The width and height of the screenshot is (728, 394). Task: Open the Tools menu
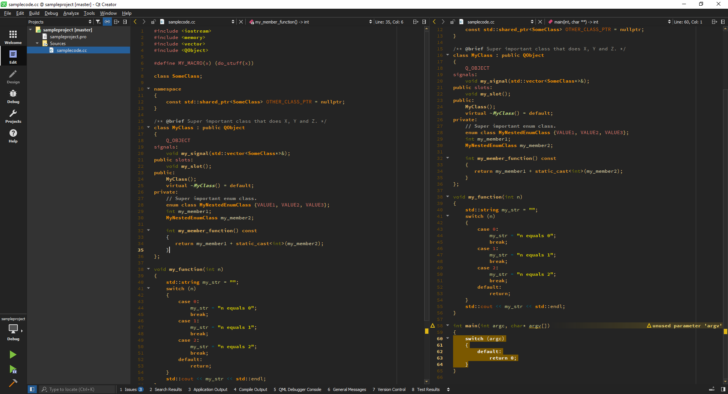89,13
